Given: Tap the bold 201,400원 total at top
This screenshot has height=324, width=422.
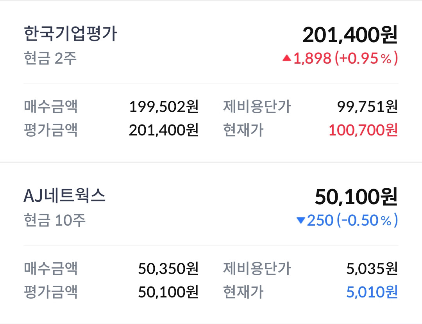Looking at the screenshot, I should click(350, 35).
